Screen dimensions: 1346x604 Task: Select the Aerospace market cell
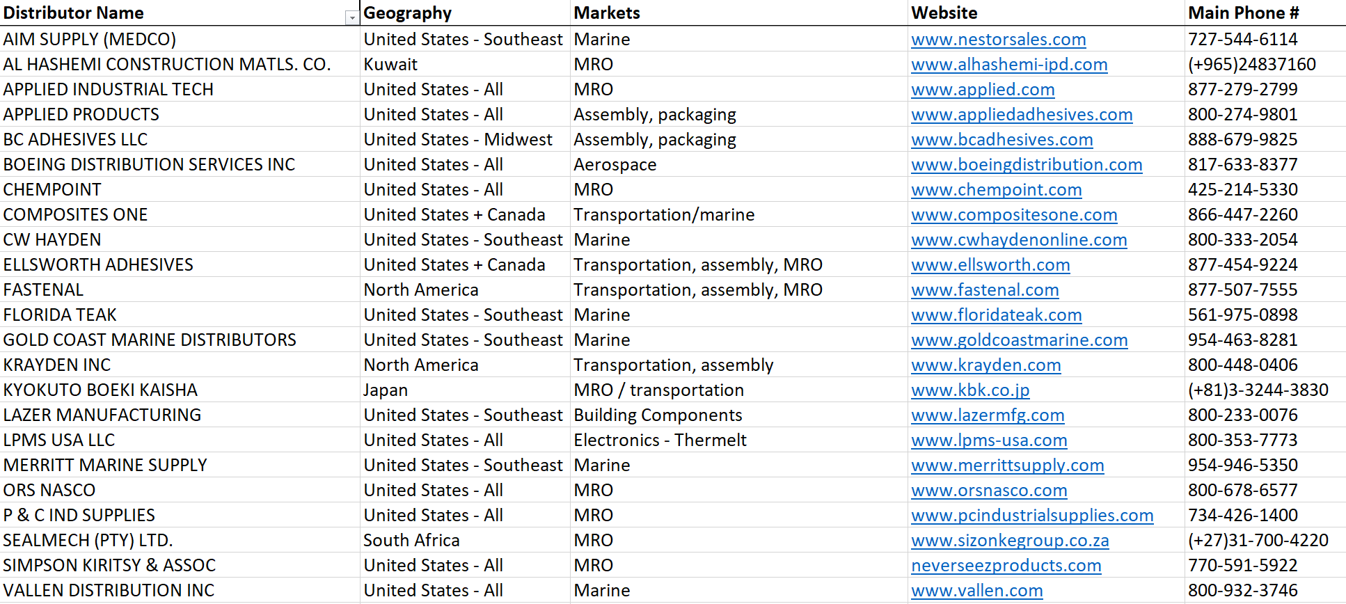click(x=615, y=165)
